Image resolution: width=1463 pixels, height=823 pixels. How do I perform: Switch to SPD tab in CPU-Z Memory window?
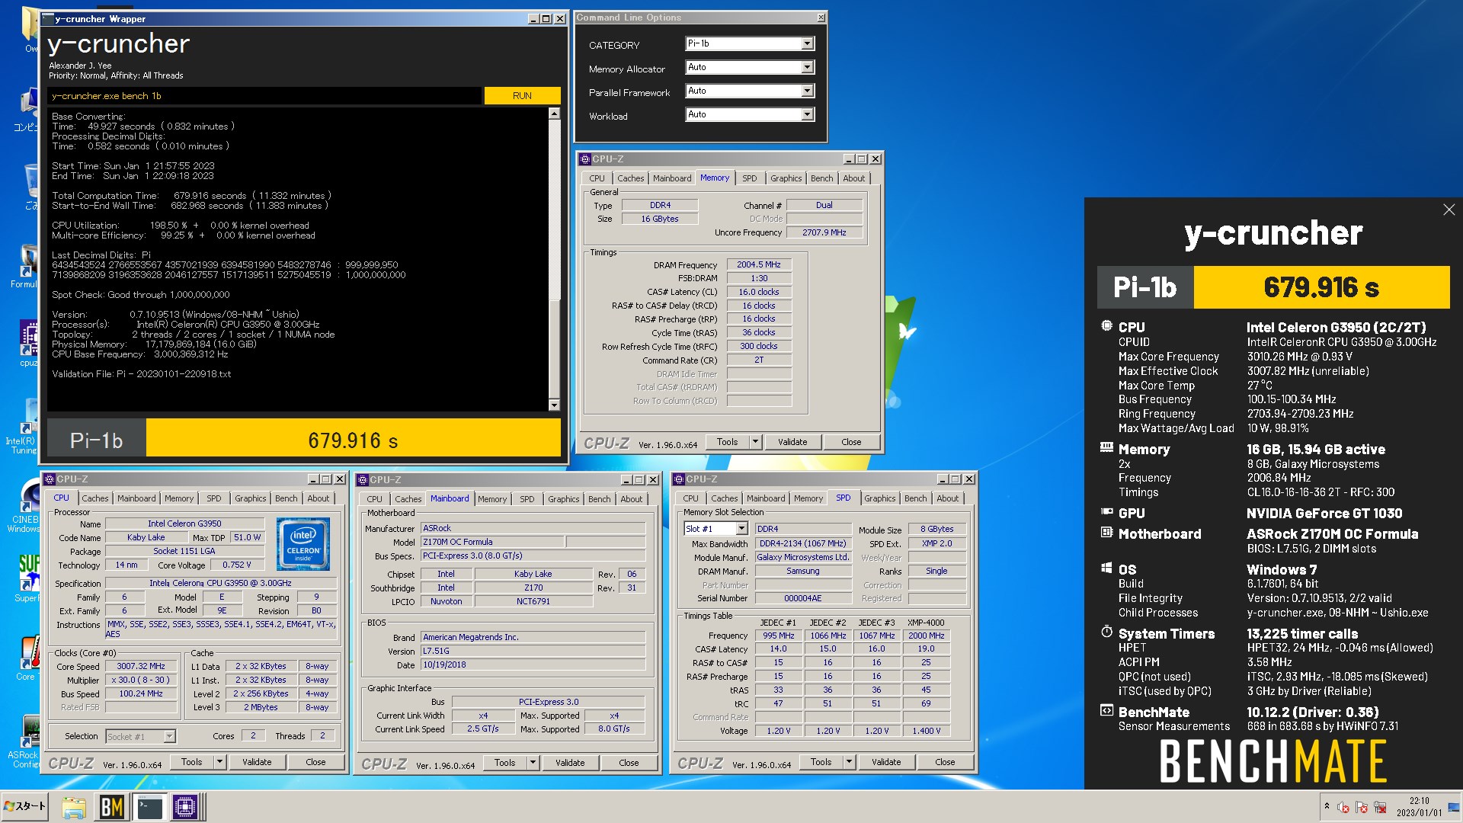tap(750, 178)
